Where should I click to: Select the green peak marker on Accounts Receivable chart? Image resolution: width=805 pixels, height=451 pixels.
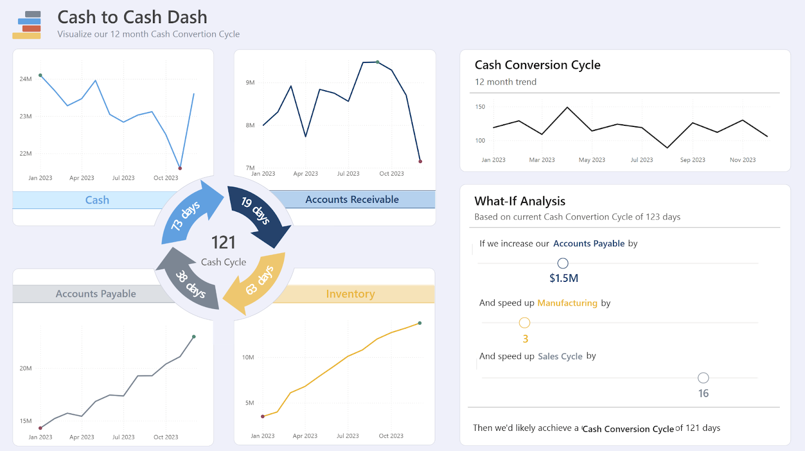pyautogui.click(x=376, y=62)
